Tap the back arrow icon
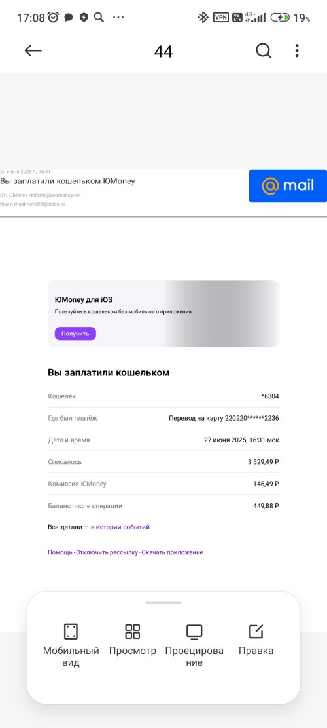The height and width of the screenshot is (728, 327). [33, 50]
